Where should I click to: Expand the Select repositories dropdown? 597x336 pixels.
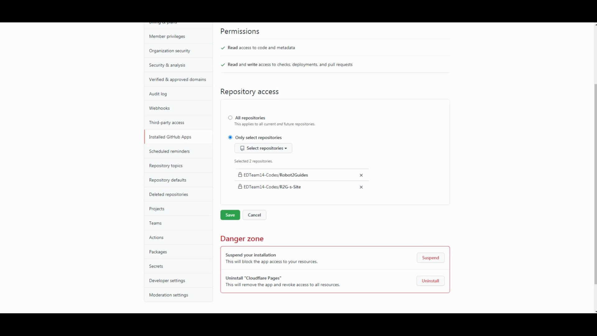(263, 148)
